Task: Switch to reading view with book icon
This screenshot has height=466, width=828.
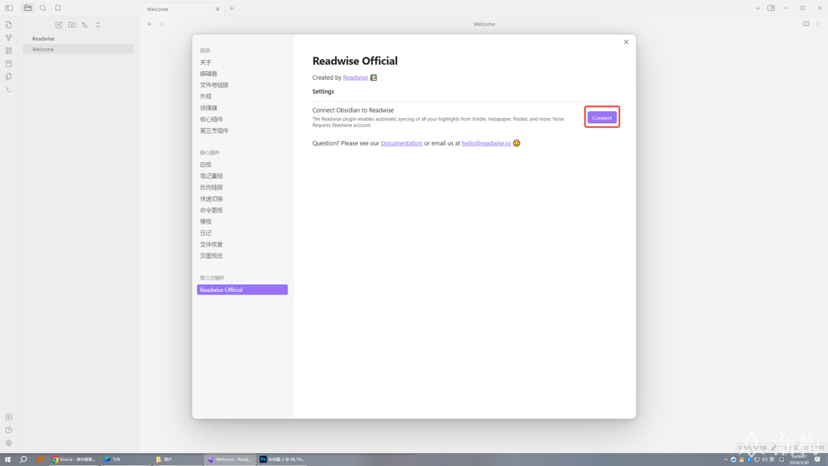Action: pyautogui.click(x=806, y=24)
